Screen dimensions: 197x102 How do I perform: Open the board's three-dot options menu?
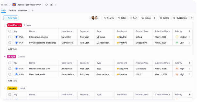click(56, 5)
